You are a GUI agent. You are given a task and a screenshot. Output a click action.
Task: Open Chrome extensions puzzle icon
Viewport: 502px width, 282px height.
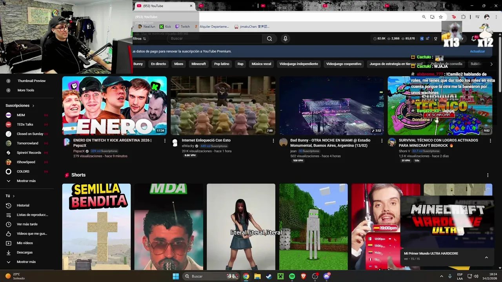[463, 17]
